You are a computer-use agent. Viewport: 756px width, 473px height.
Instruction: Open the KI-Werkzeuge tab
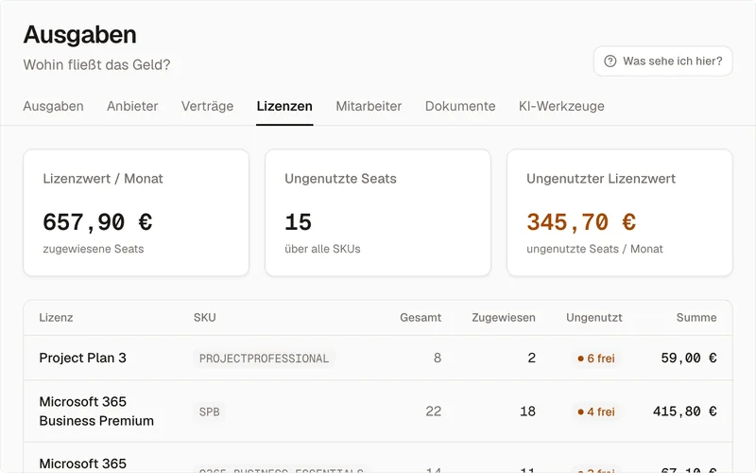pyautogui.click(x=561, y=106)
